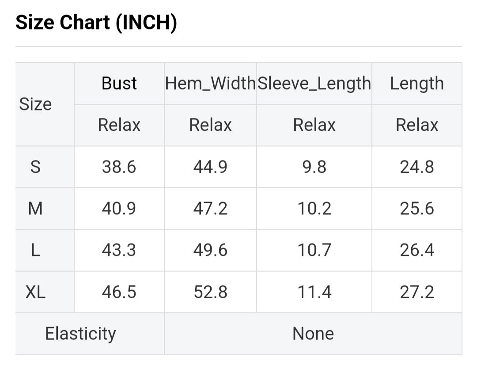Click the Relax label under Bust
Image resolution: width=477 pixels, height=369 pixels.
(119, 125)
